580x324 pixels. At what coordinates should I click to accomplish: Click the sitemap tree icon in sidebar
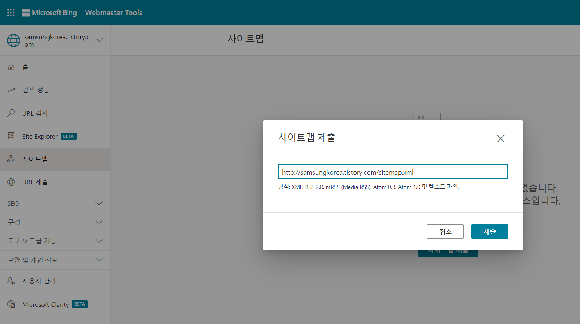[11, 159]
